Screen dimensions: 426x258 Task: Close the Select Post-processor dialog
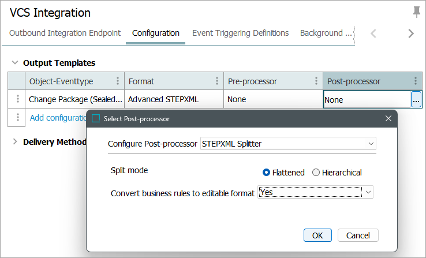(388, 118)
